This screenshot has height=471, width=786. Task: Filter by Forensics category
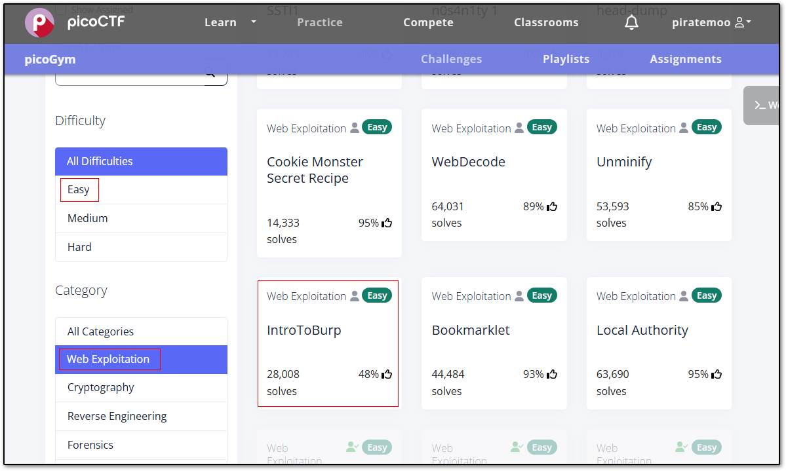click(142, 445)
